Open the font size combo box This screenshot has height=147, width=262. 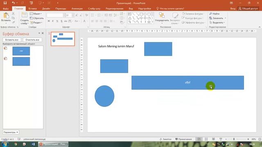click(x=70, y=15)
